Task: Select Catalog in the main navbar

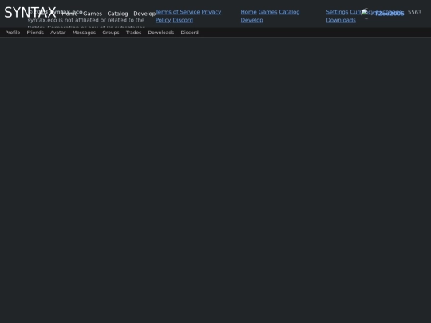Action: tap(117, 14)
